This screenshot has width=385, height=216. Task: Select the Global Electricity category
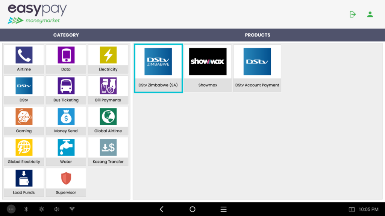coord(24,151)
